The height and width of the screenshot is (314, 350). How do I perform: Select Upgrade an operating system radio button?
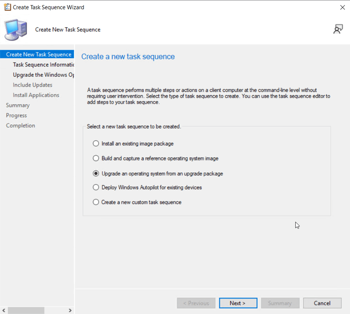pos(96,173)
